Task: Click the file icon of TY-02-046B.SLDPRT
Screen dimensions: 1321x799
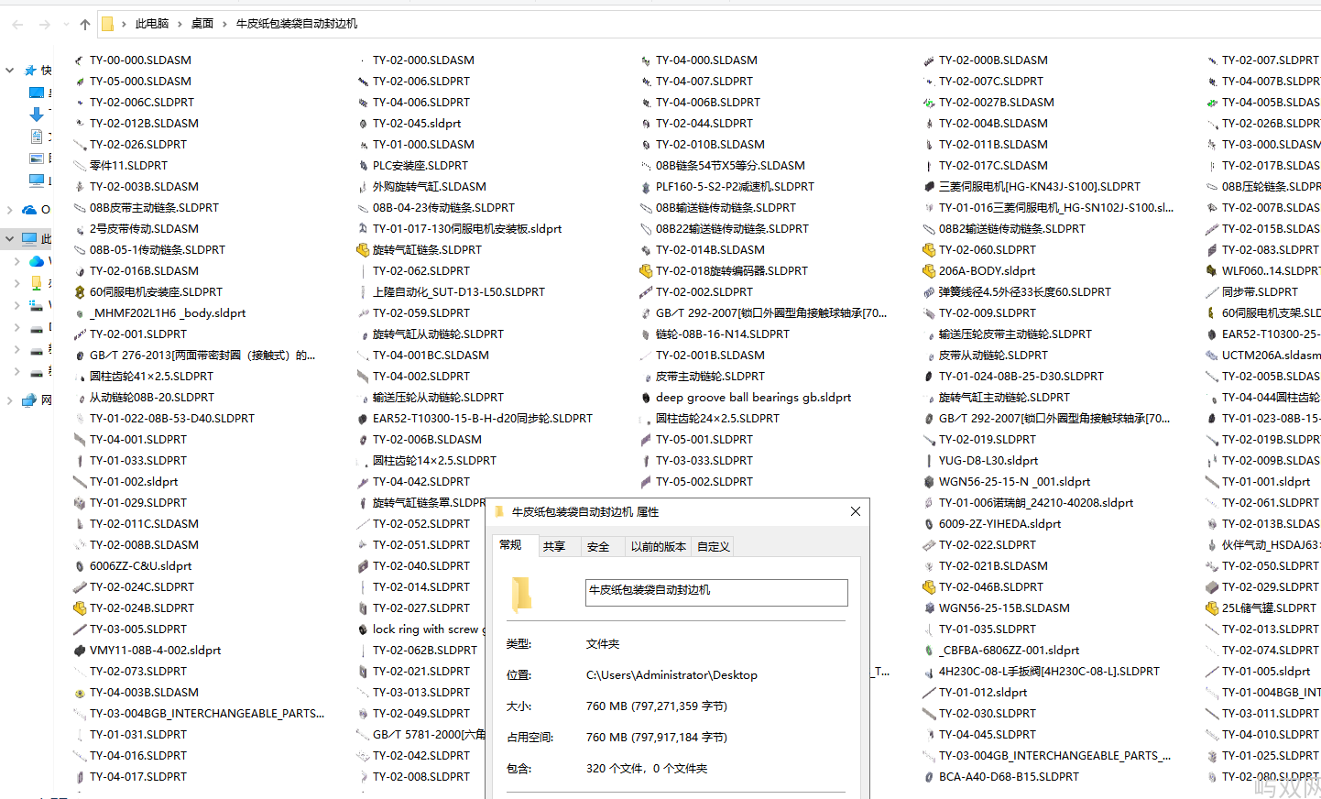Action: (929, 587)
